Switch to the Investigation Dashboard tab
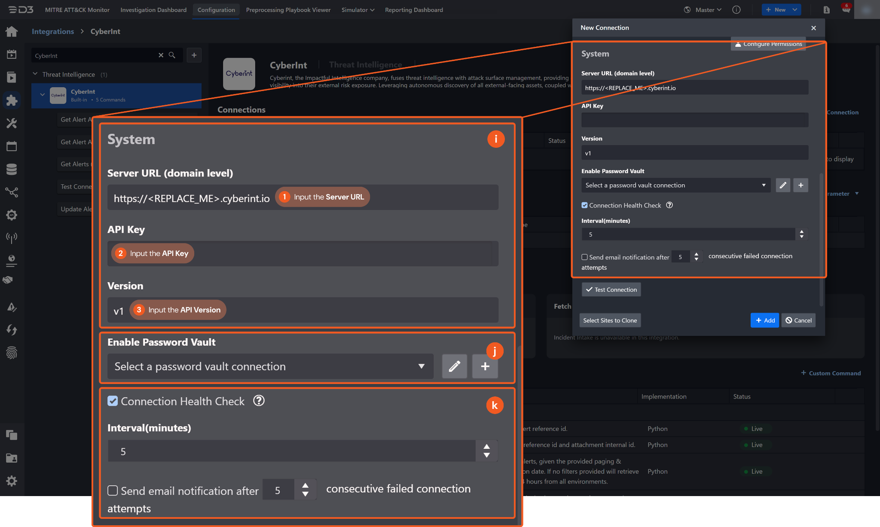Viewport: 880px width, 527px height. coord(153,10)
